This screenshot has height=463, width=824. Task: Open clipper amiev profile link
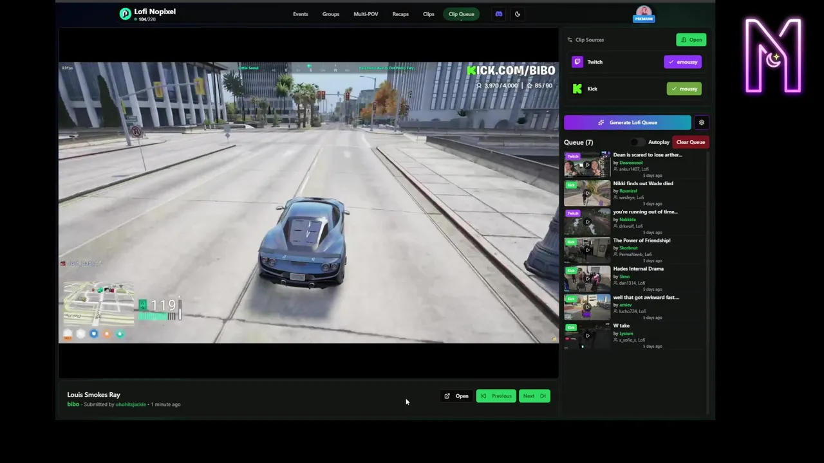pyautogui.click(x=626, y=305)
